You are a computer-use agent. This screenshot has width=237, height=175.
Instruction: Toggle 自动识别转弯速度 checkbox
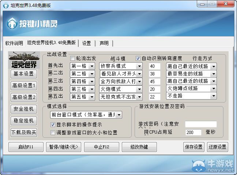[138, 58]
